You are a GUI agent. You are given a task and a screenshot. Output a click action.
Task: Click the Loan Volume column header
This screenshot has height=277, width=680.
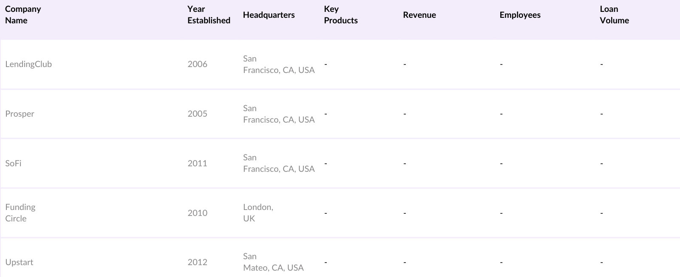tap(614, 15)
